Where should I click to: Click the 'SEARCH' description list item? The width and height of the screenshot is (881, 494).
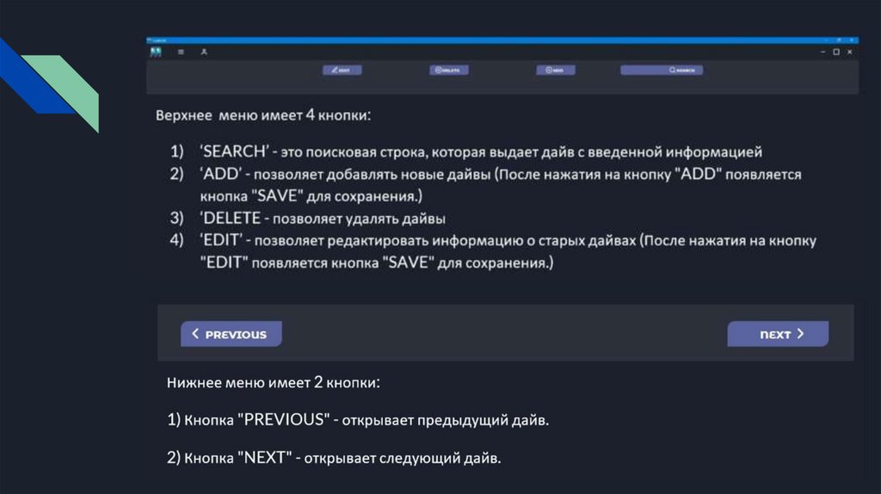pyautogui.click(x=481, y=152)
